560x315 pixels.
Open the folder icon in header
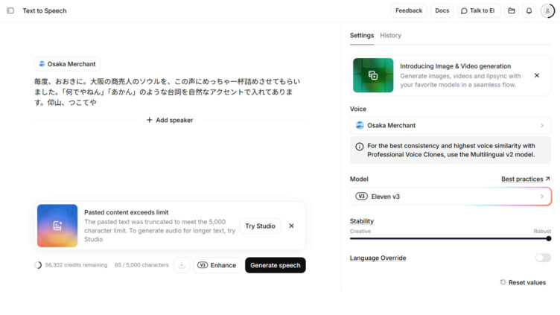511,11
